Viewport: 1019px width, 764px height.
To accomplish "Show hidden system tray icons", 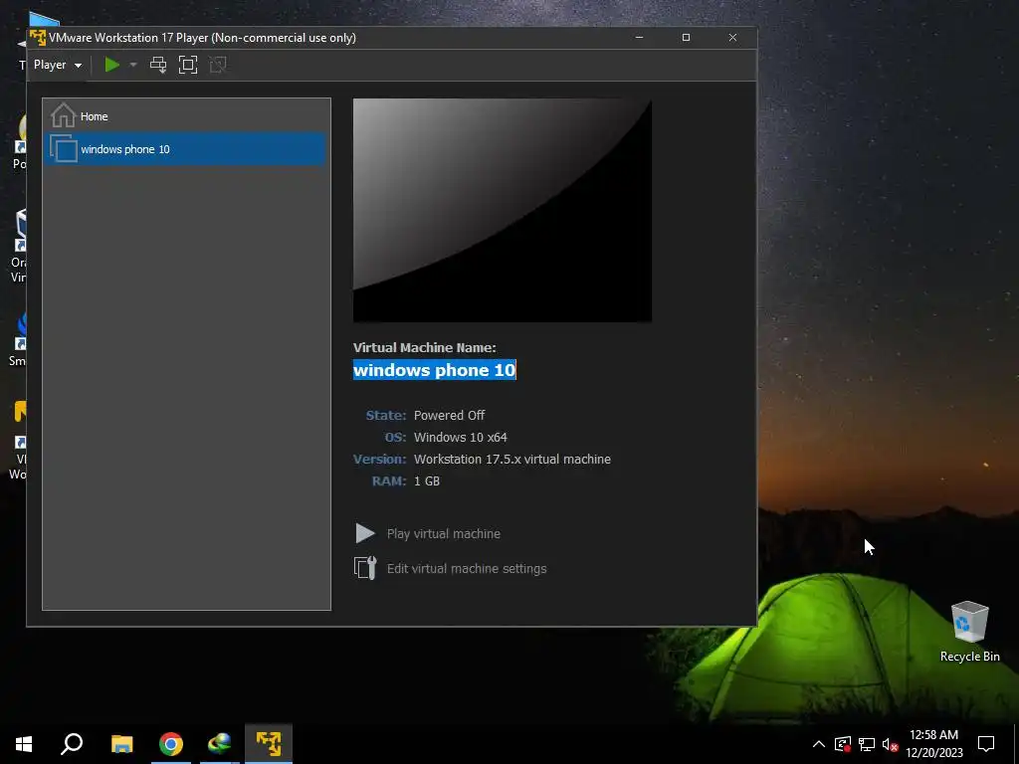I will [x=819, y=744].
